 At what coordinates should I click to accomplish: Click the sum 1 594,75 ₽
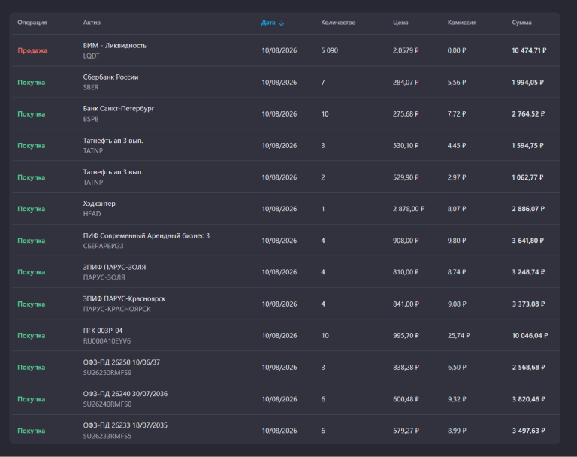coord(527,146)
